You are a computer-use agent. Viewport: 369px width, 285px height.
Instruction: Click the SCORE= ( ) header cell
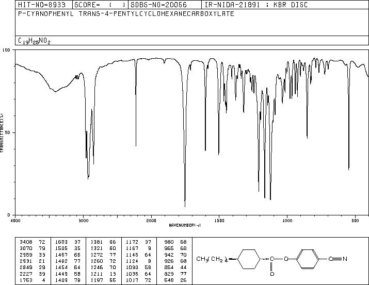point(100,5)
